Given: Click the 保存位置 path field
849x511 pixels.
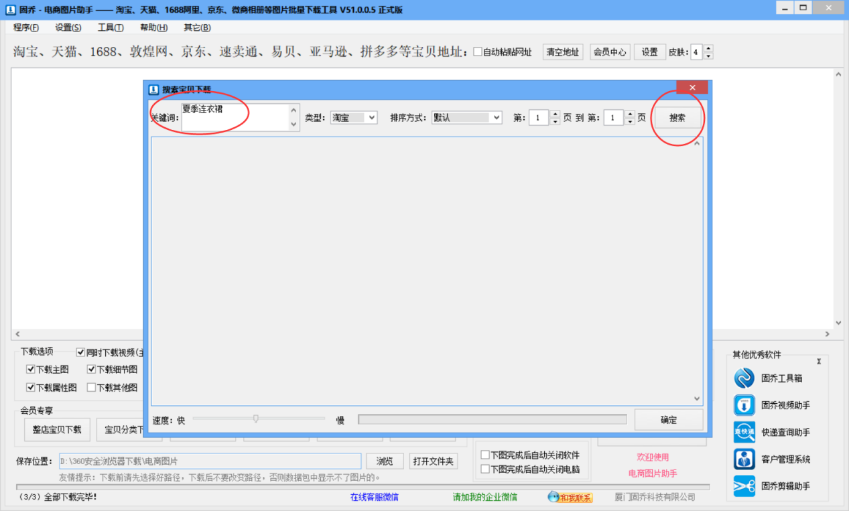Looking at the screenshot, I should pyautogui.click(x=210, y=461).
